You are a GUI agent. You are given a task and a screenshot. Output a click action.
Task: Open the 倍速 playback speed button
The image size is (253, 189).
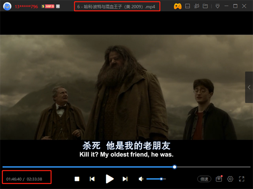204,179
